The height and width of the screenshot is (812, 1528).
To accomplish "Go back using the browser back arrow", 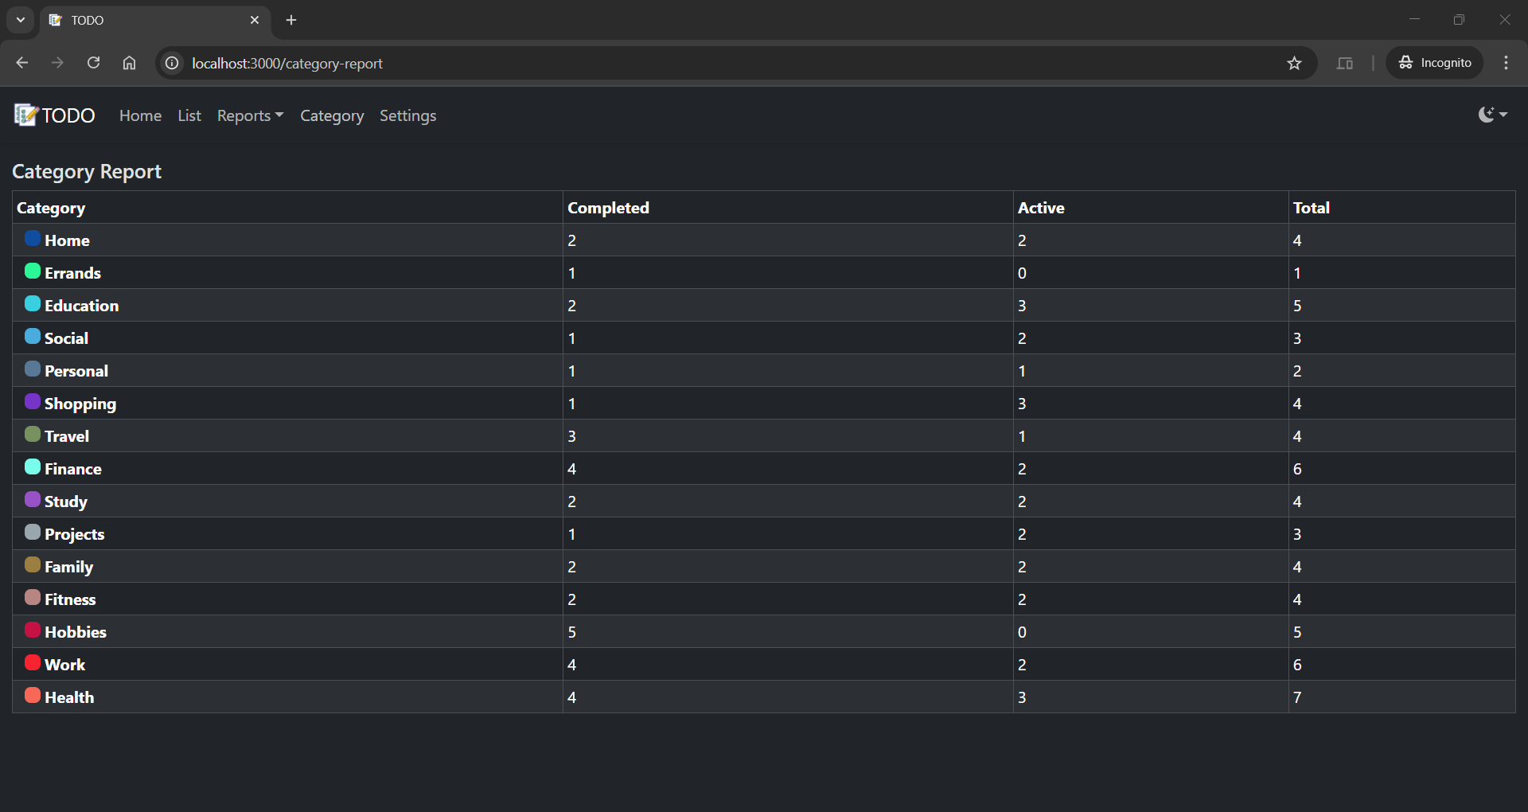I will 22,63.
